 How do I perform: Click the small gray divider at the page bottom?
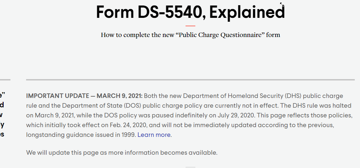[190, 167]
